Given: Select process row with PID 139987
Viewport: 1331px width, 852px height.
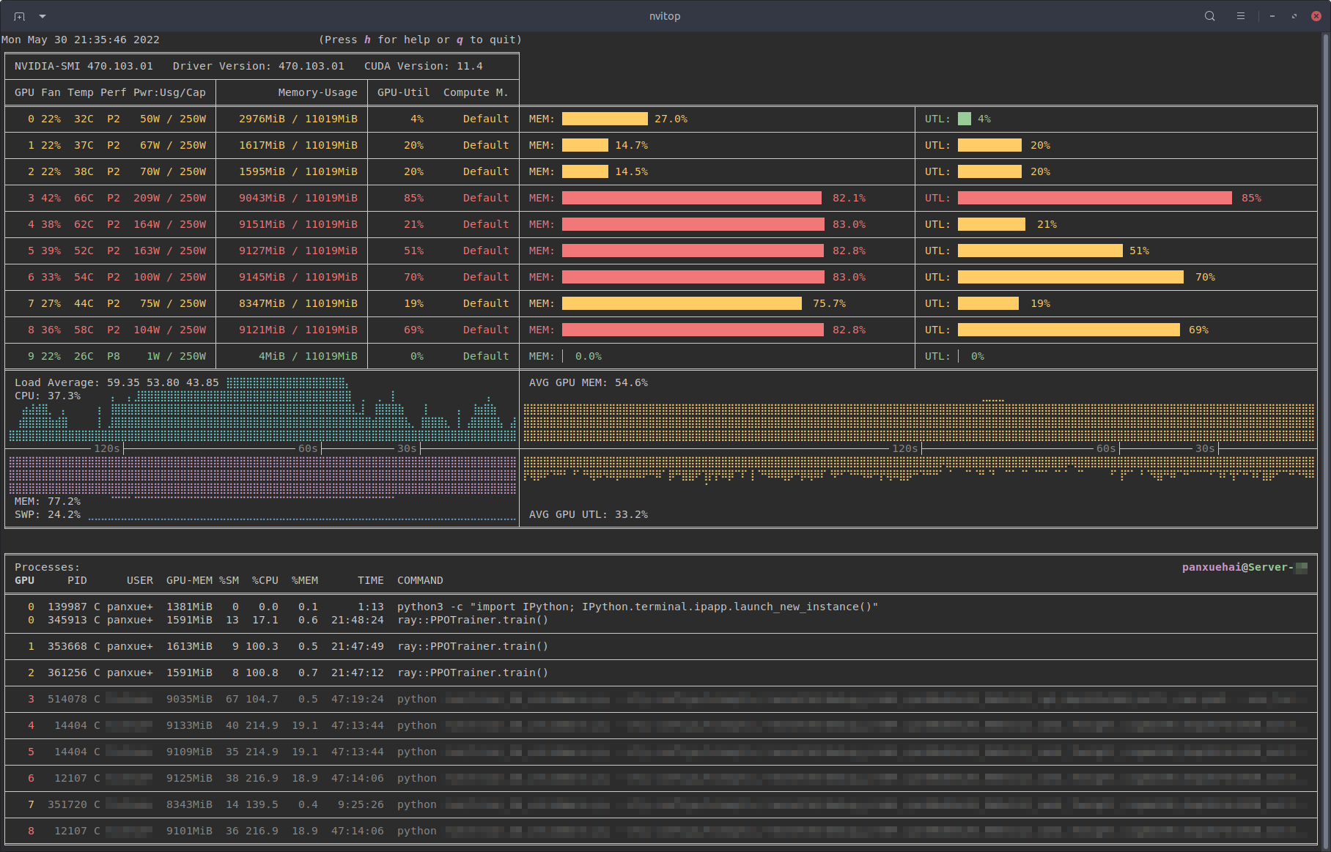Looking at the screenshot, I should (67, 607).
